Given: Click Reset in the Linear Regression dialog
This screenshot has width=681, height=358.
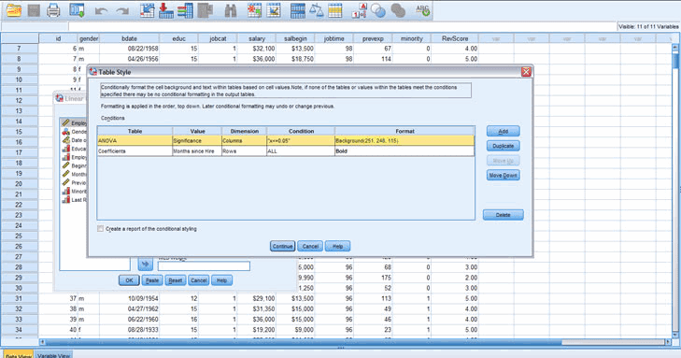Looking at the screenshot, I should (x=176, y=280).
